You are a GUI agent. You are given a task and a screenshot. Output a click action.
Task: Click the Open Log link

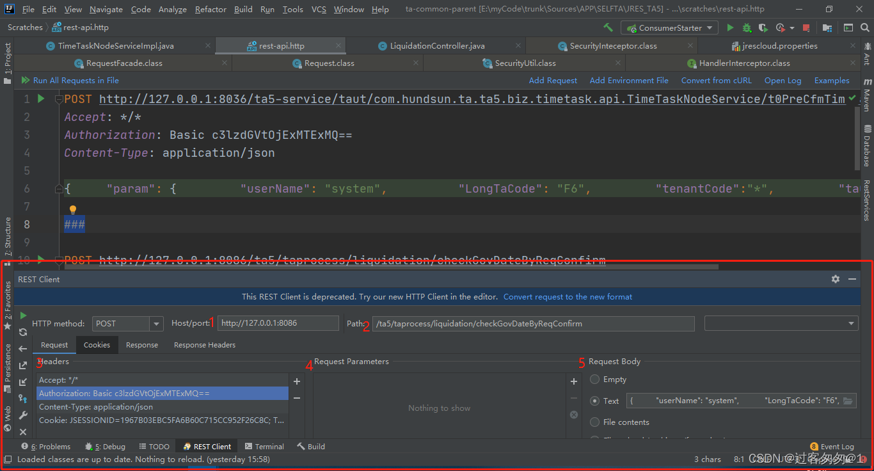(783, 81)
